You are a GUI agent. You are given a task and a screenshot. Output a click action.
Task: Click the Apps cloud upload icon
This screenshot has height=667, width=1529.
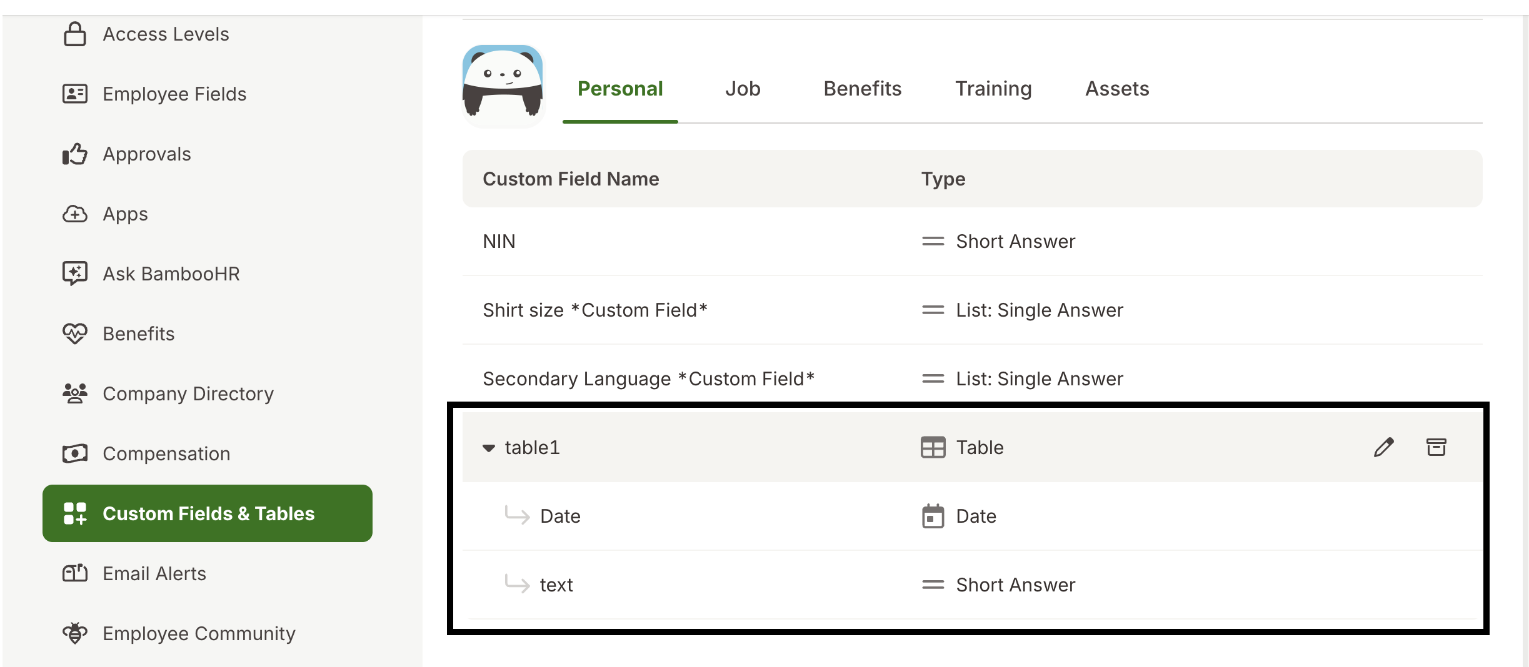coord(75,214)
